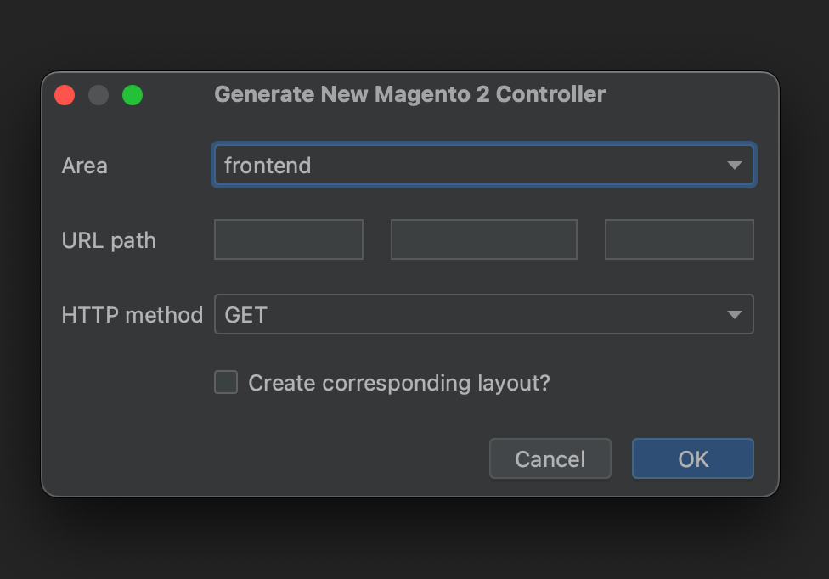The image size is (829, 579).
Task: Focus the last URL path field
Action: click(680, 239)
